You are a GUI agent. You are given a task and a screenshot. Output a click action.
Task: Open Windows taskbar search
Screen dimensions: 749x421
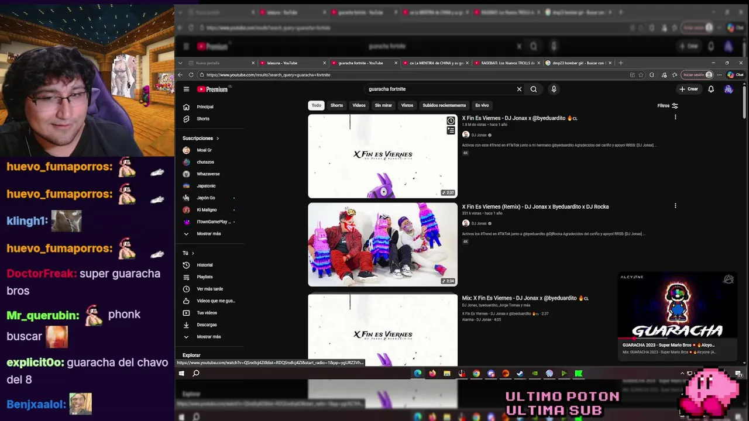pyautogui.click(x=196, y=374)
